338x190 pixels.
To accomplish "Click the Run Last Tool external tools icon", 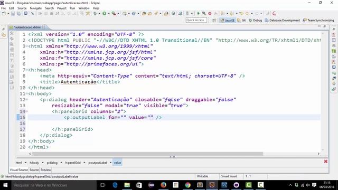I will [x=114, y=14].
